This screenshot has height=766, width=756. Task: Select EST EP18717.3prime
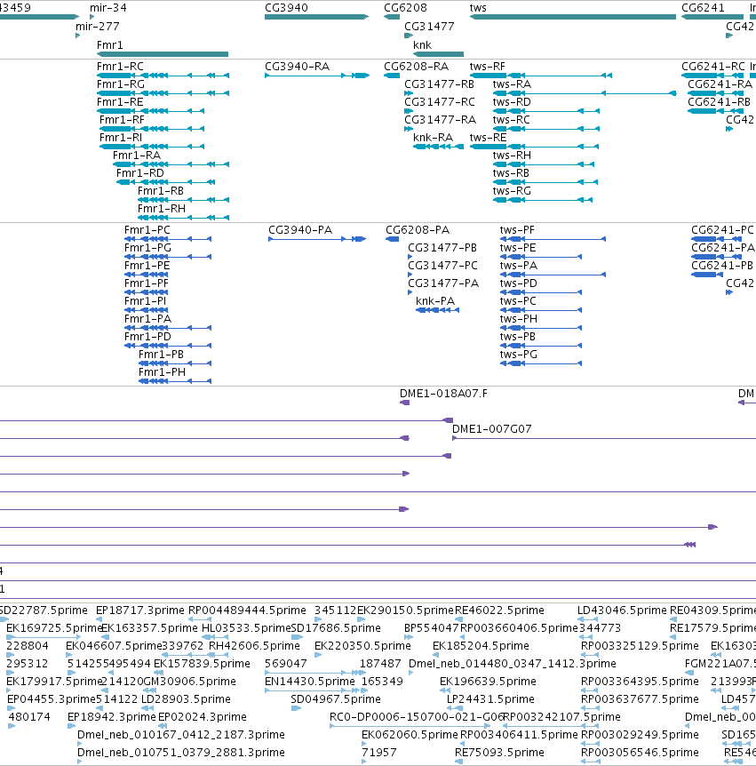pos(140,610)
